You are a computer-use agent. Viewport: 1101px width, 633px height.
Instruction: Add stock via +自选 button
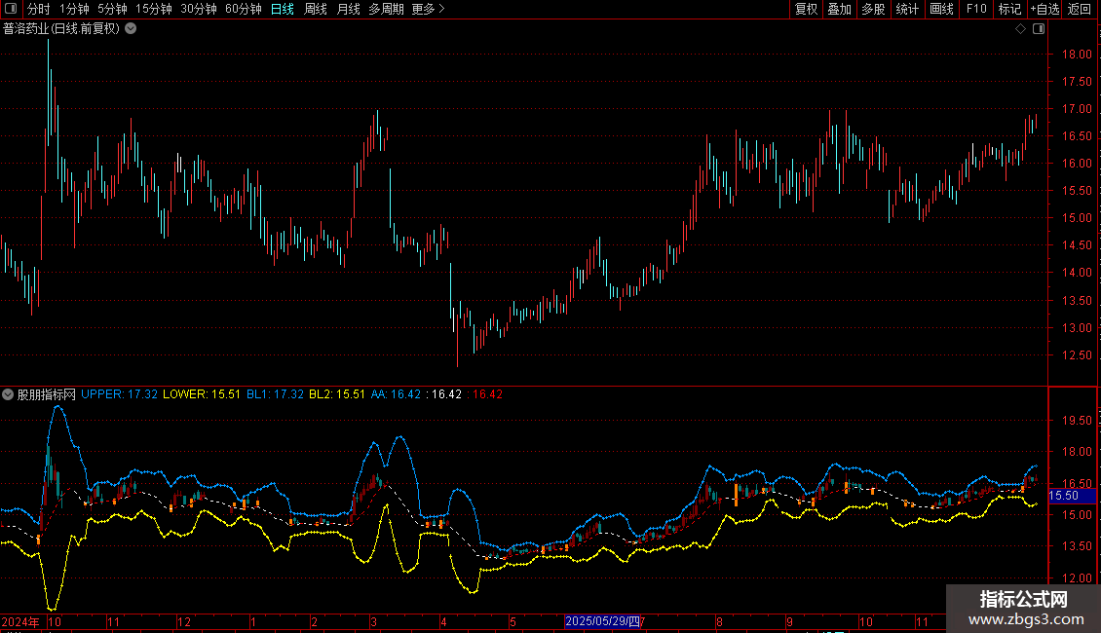pos(1044,9)
